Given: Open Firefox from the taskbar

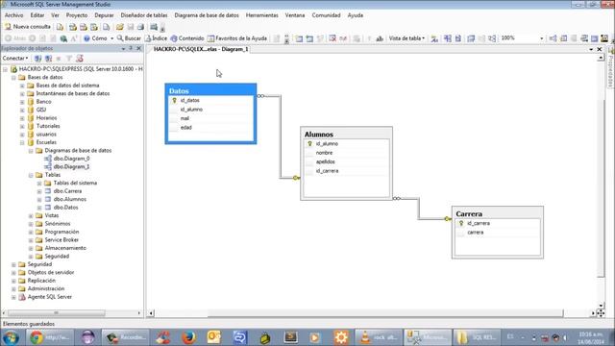Looking at the screenshot, I should coord(188,337).
